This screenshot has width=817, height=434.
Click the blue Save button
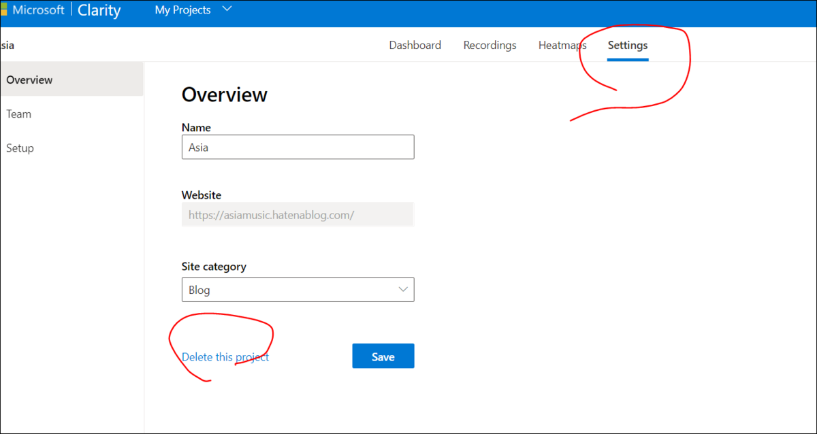tap(383, 356)
